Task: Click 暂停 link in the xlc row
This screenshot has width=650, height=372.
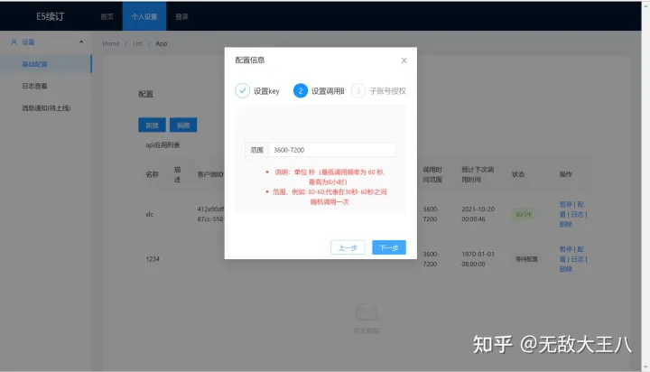Action: (x=566, y=205)
